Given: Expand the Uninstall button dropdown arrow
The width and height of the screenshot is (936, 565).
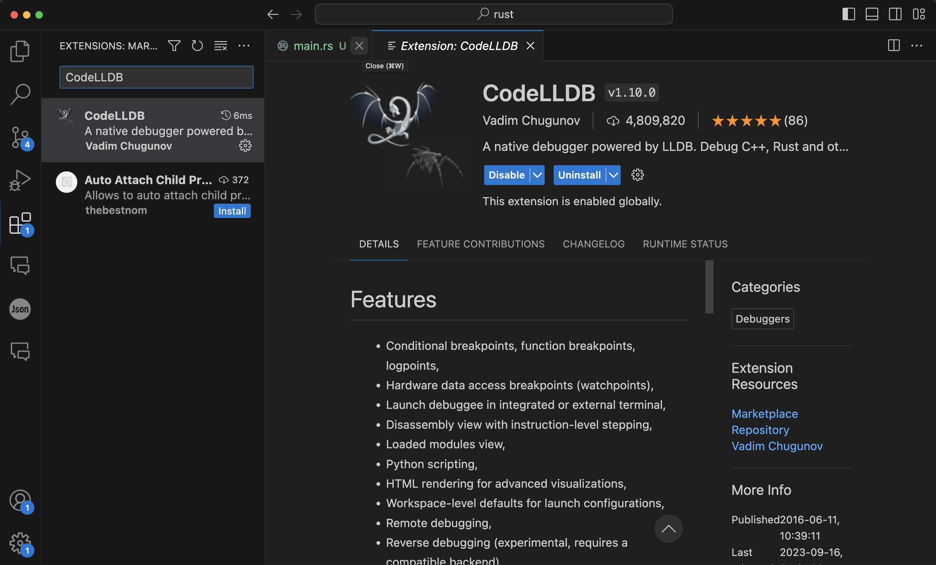Looking at the screenshot, I should pos(613,175).
